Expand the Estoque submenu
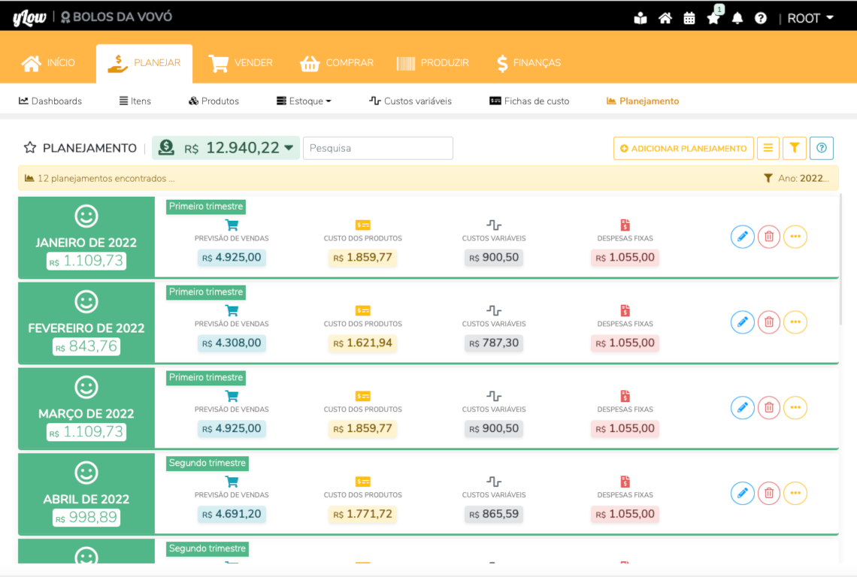Screen dimensions: 857x577 (304, 101)
